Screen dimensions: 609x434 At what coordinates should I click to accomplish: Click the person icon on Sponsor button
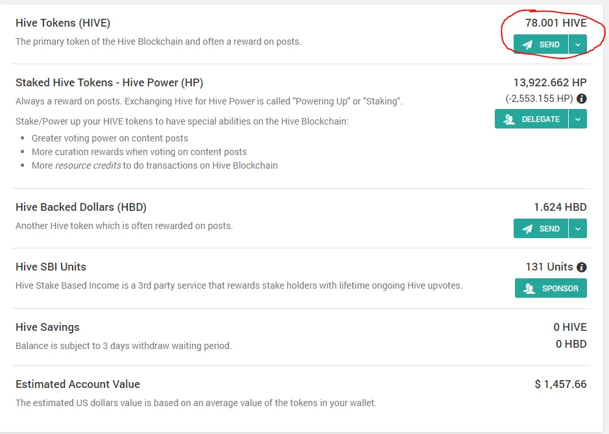click(529, 288)
